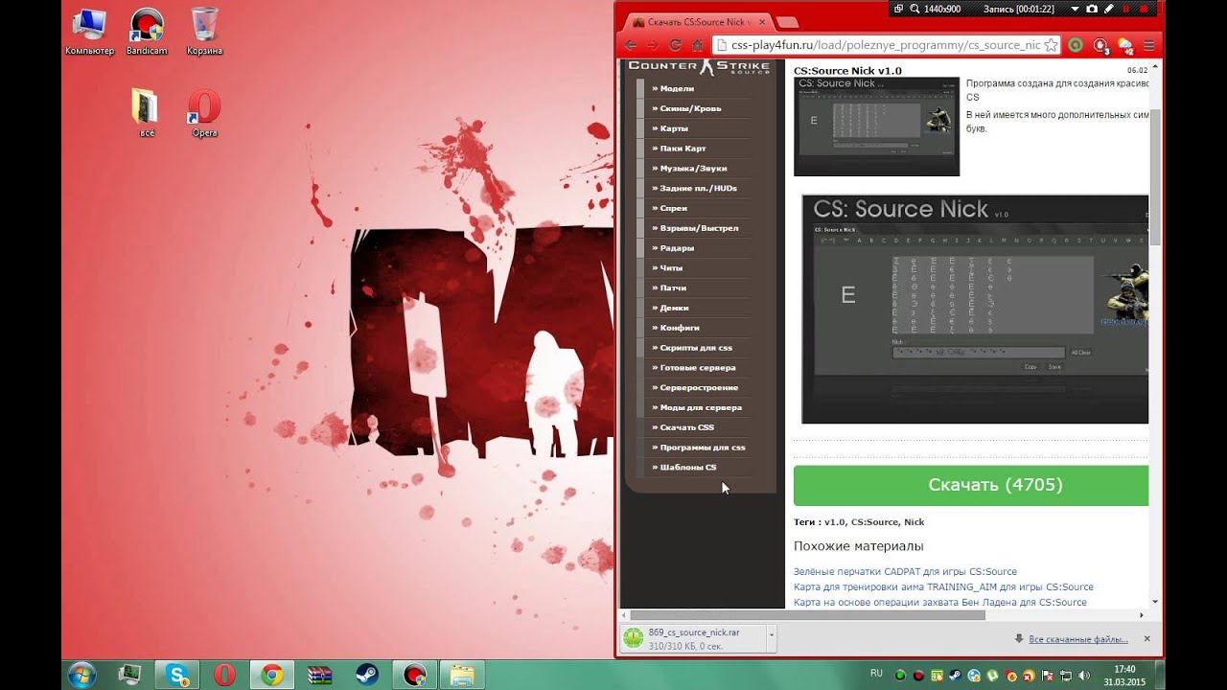This screenshot has width=1227, height=690.
Task: Open the red extension icon with badge 3
Action: coord(1100,45)
